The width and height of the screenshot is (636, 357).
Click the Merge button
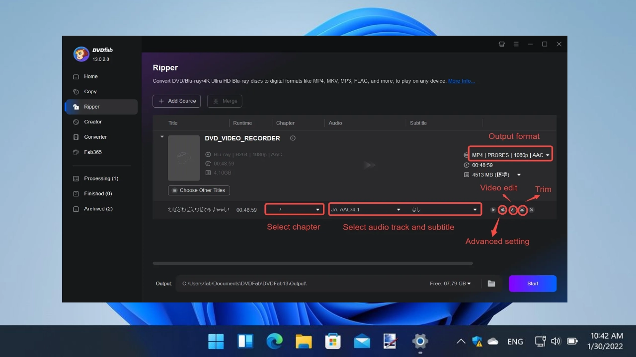tap(225, 101)
